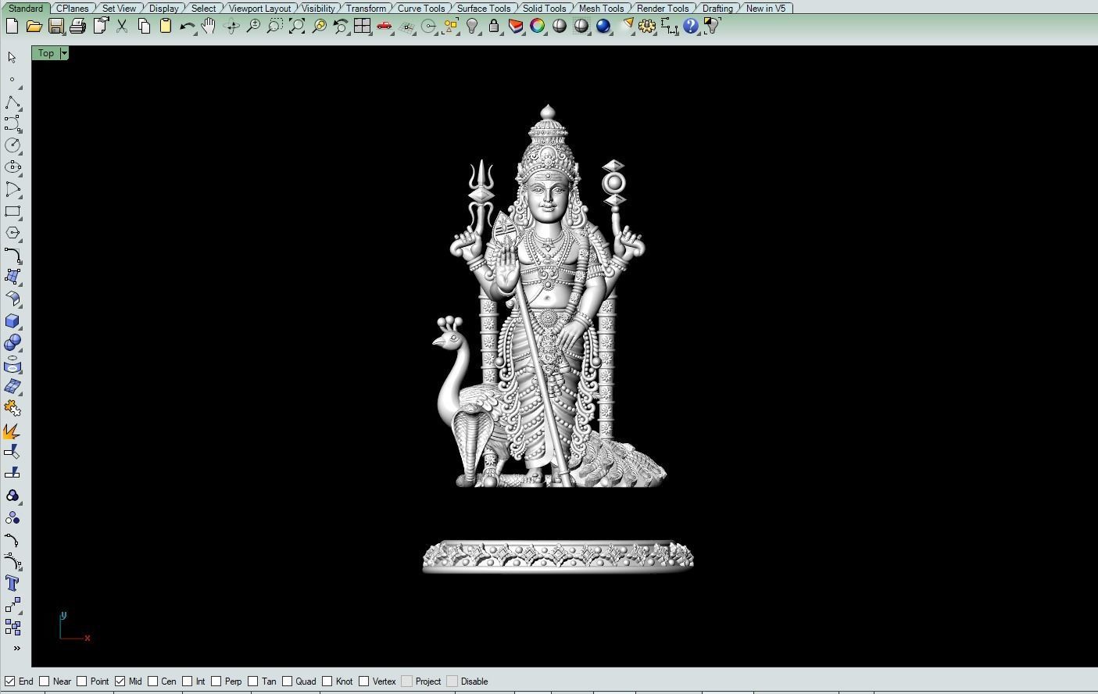Image resolution: width=1098 pixels, height=694 pixels.
Task: Click the Top viewport title label
Action: pyautogui.click(x=46, y=53)
